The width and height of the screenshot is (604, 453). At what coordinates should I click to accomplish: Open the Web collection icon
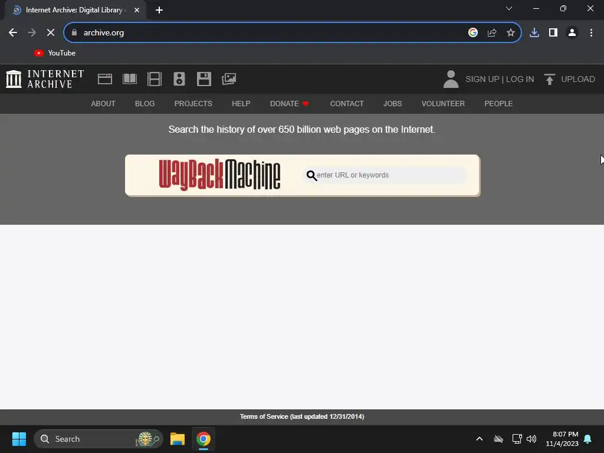[x=105, y=79]
